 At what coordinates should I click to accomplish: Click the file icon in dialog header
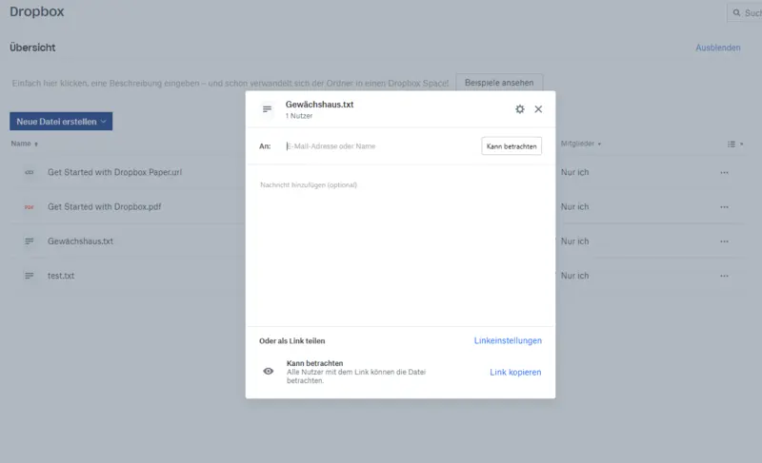coord(268,109)
